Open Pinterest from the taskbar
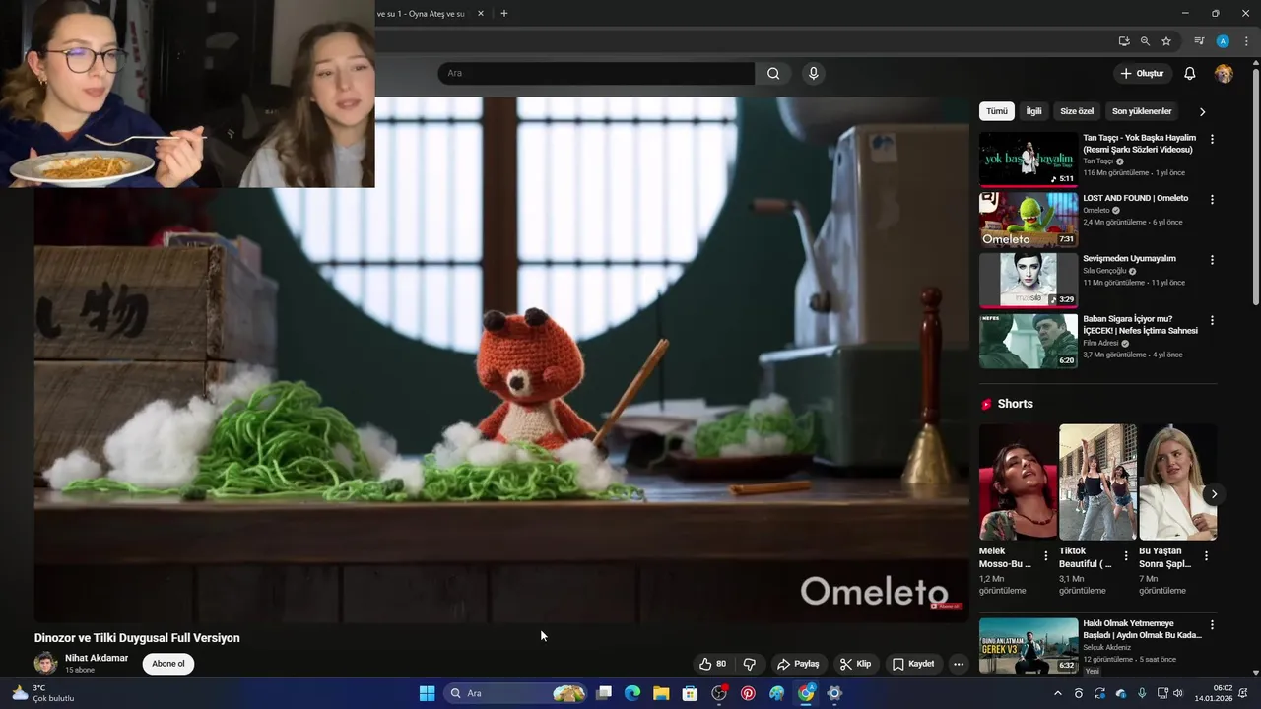 [x=748, y=693]
